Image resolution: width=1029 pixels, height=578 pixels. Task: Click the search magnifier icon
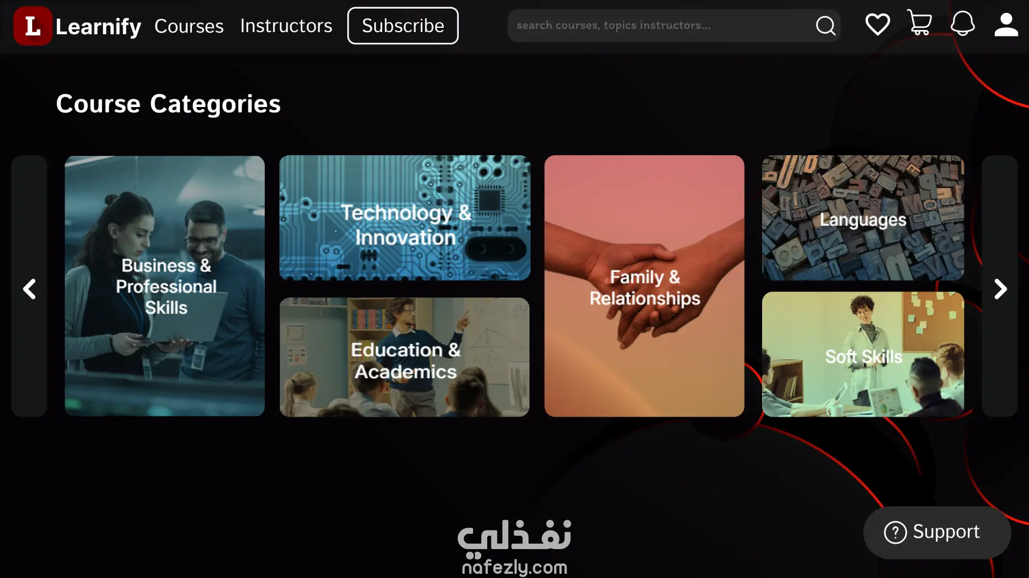click(825, 25)
